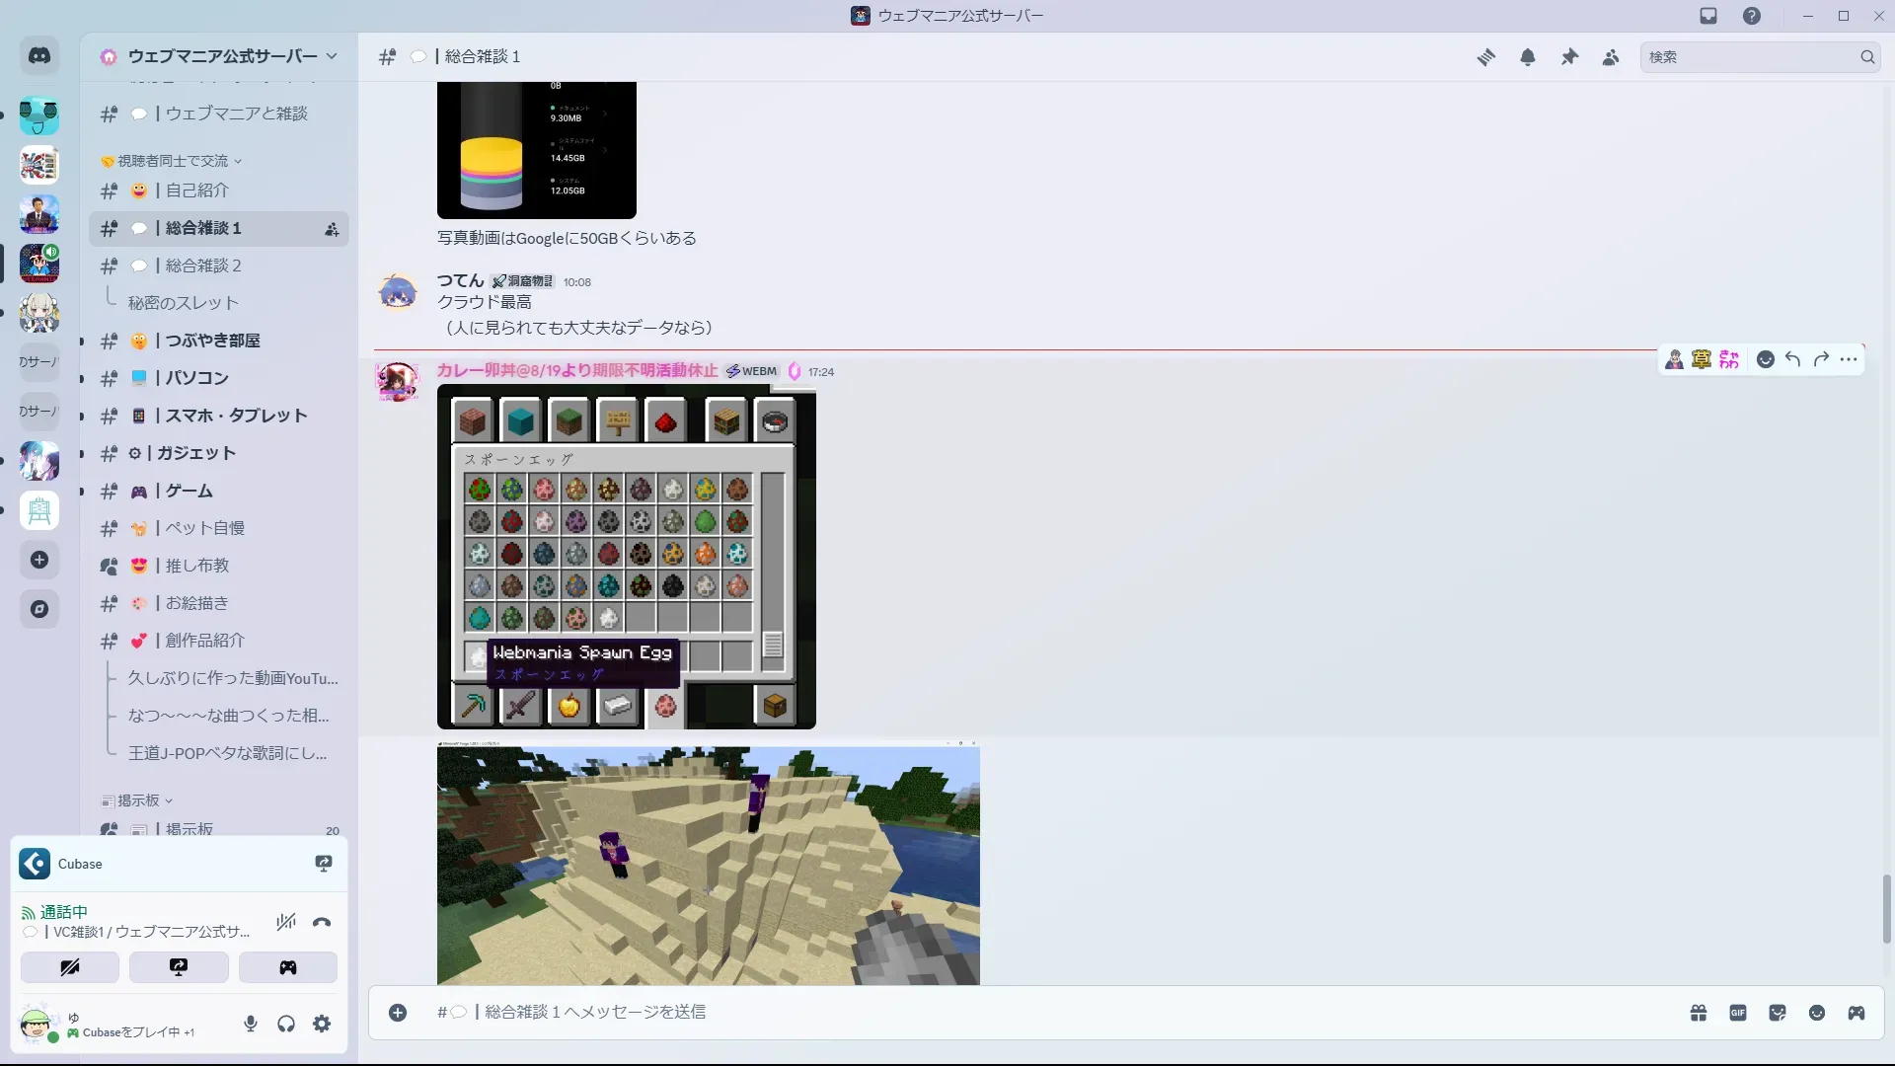Open the sticker picker icon

(1778, 1013)
